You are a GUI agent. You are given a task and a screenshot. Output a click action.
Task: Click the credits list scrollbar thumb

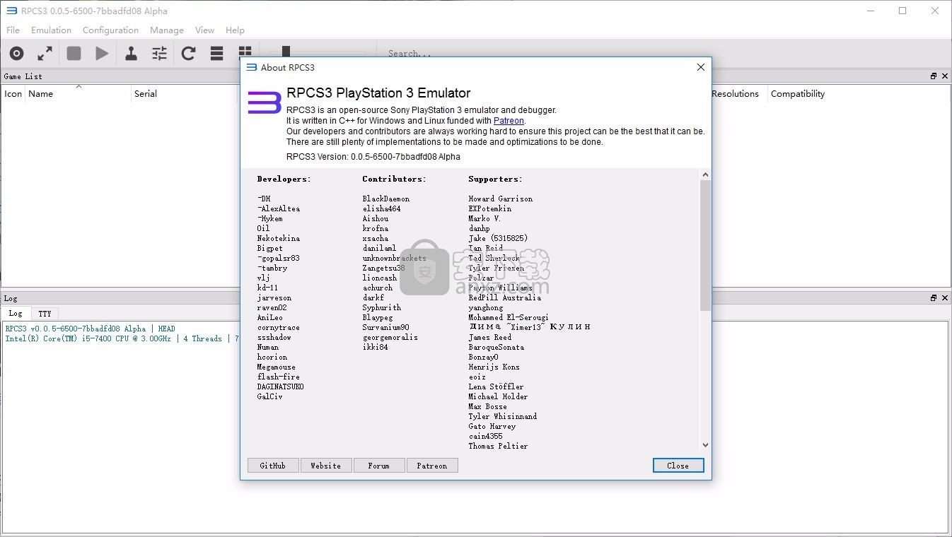pyautogui.click(x=705, y=245)
